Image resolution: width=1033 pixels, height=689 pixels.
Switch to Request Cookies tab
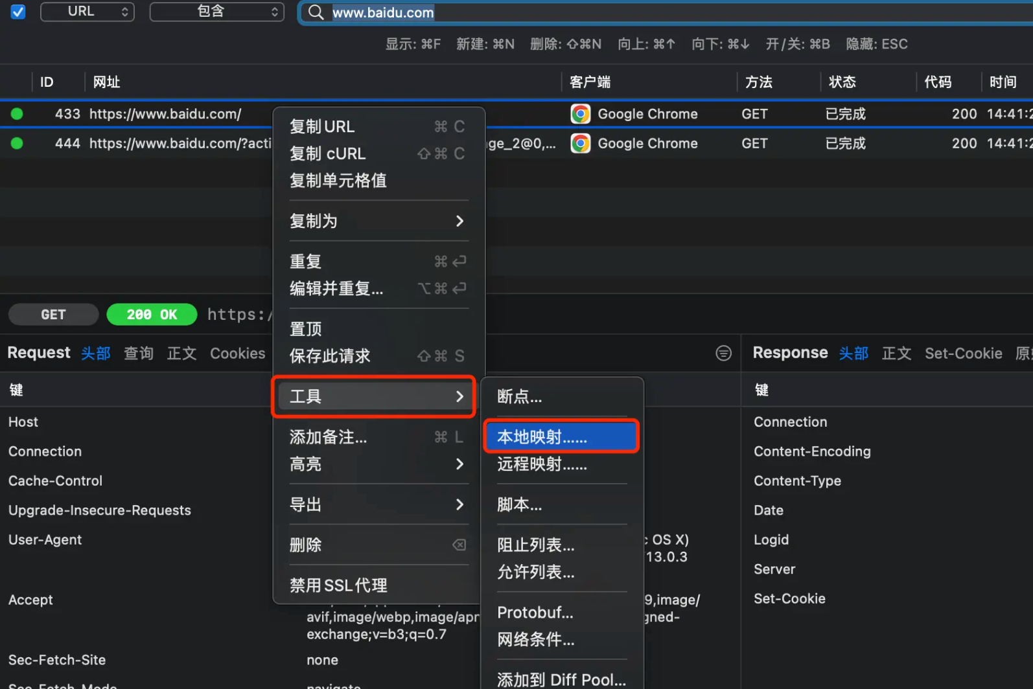[237, 353]
